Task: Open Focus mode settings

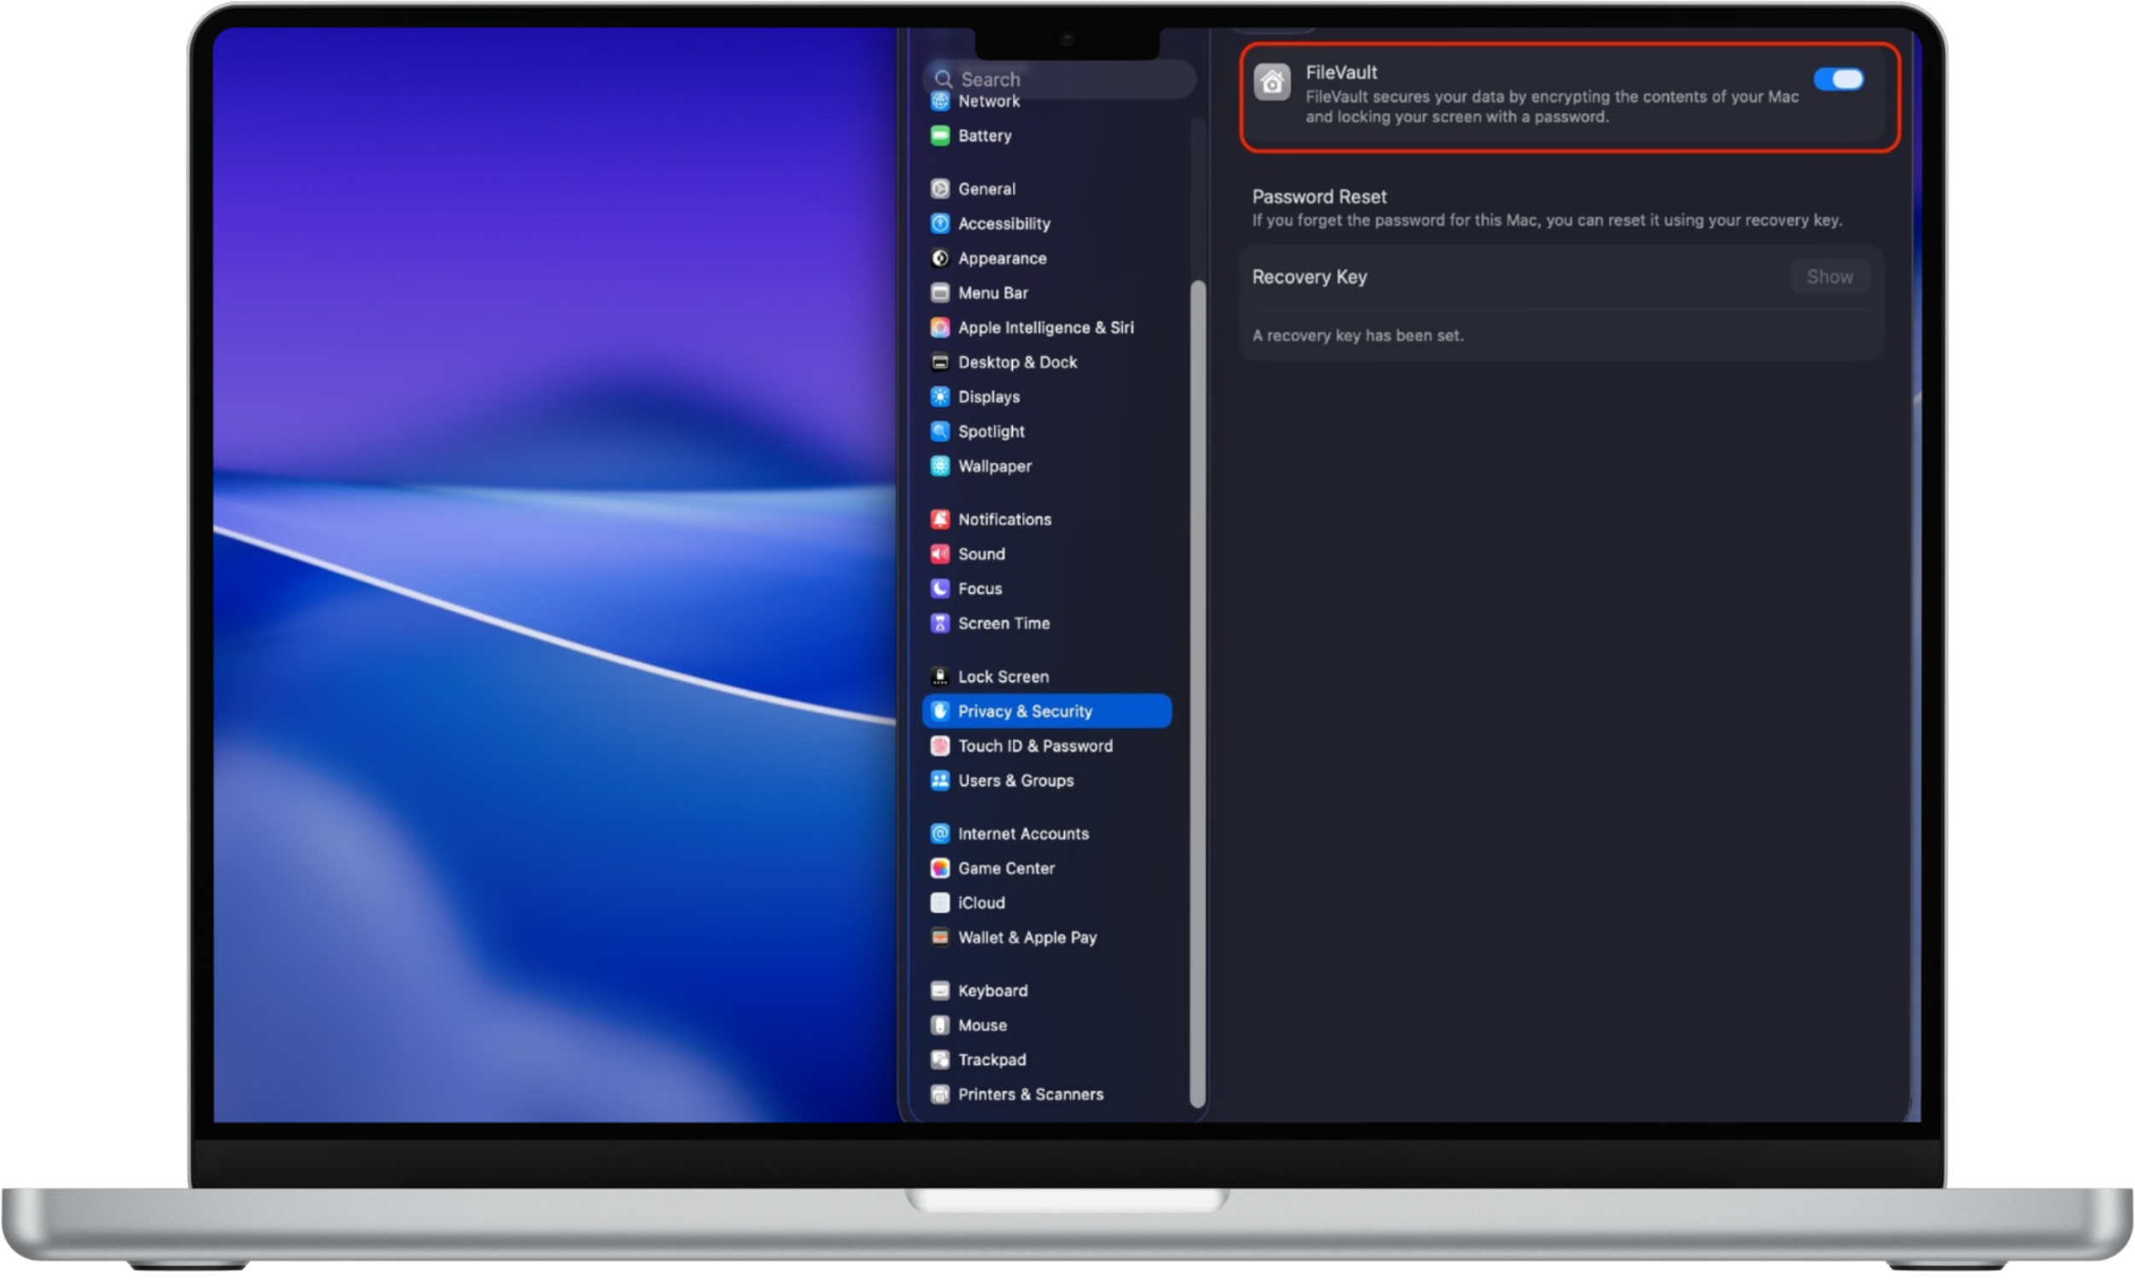Action: (x=980, y=588)
